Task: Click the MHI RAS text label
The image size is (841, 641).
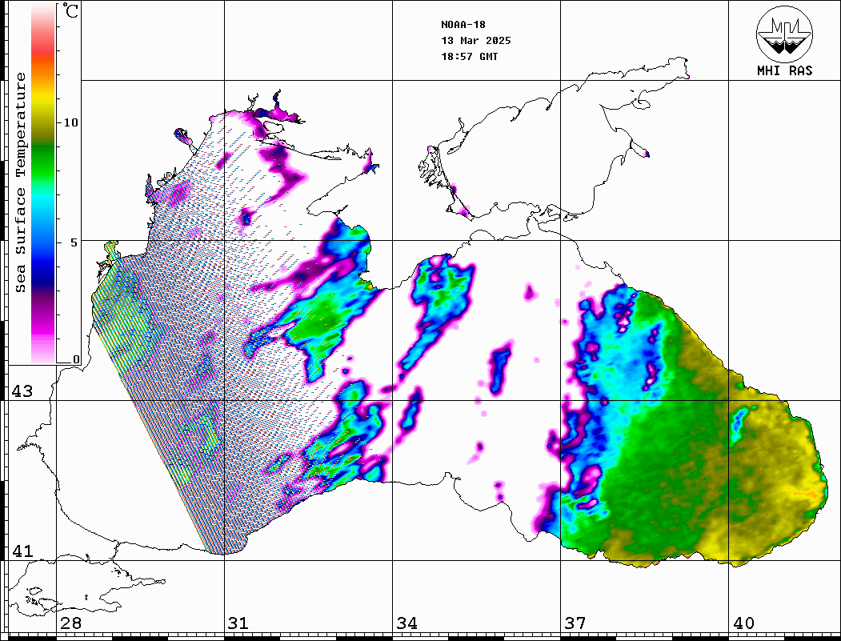Action: [784, 70]
